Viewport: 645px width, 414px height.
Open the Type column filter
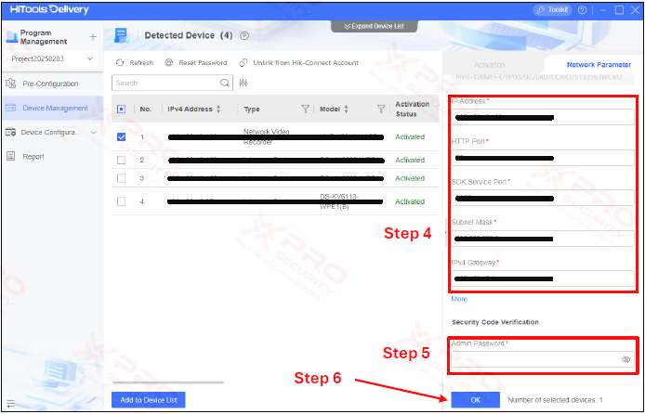(x=305, y=109)
